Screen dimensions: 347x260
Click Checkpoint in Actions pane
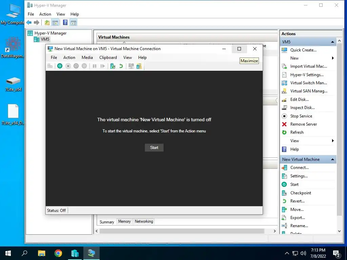tap(301, 193)
